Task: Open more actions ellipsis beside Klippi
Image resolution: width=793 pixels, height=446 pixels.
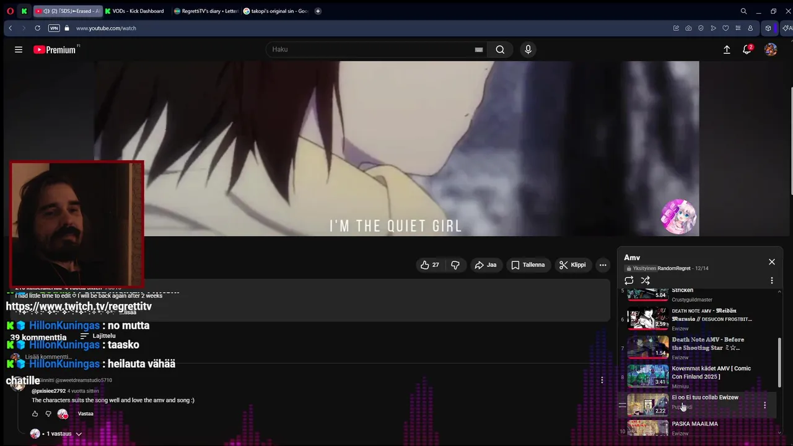Action: click(x=603, y=265)
